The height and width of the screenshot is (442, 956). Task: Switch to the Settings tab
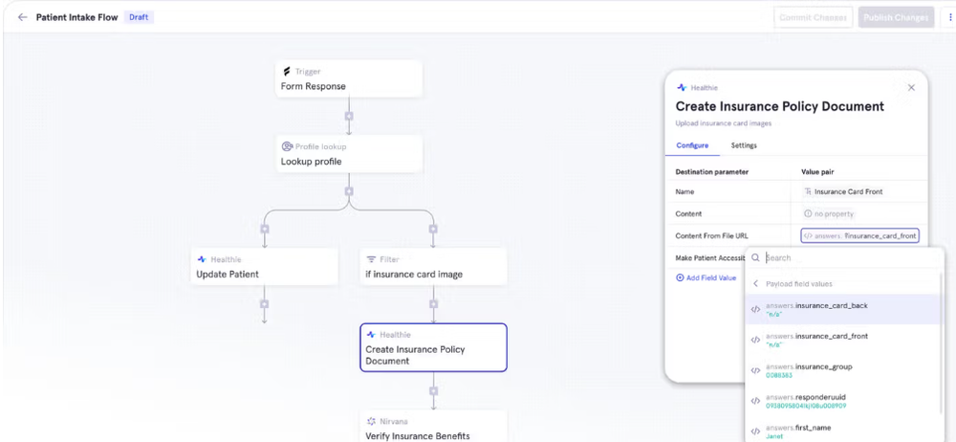point(744,145)
